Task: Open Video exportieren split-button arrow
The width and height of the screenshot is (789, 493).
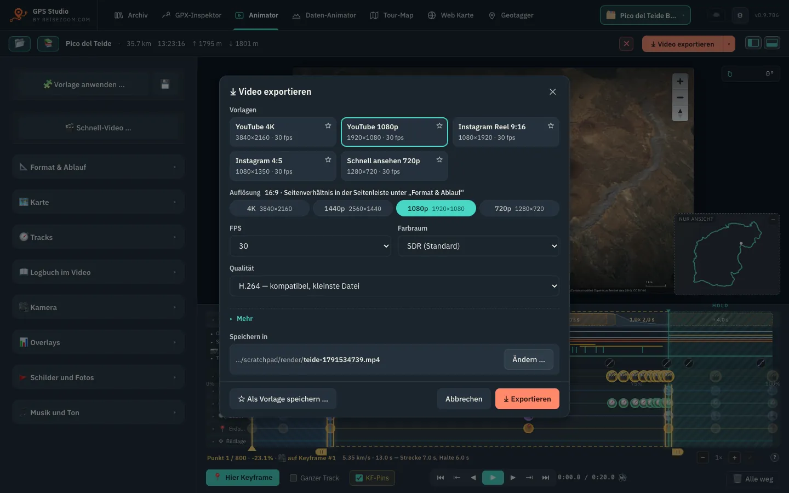Action: click(x=729, y=44)
